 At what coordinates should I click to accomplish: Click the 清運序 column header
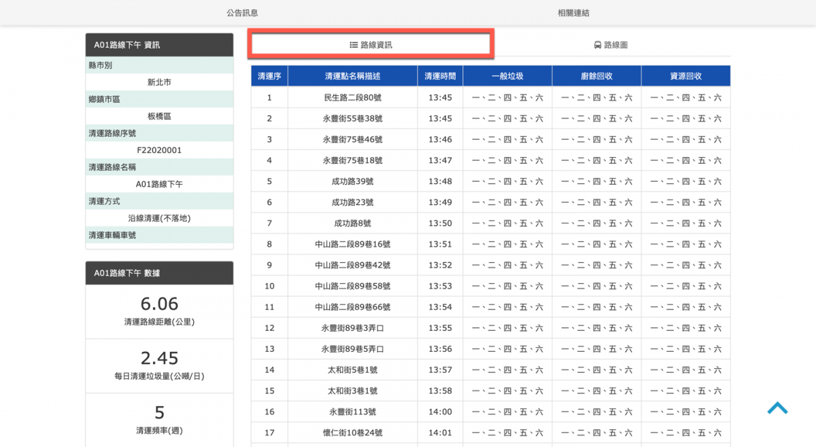tap(269, 76)
